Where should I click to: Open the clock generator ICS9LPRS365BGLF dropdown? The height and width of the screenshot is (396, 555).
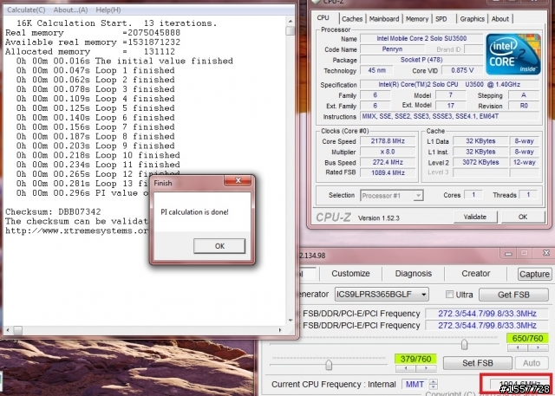(x=382, y=294)
